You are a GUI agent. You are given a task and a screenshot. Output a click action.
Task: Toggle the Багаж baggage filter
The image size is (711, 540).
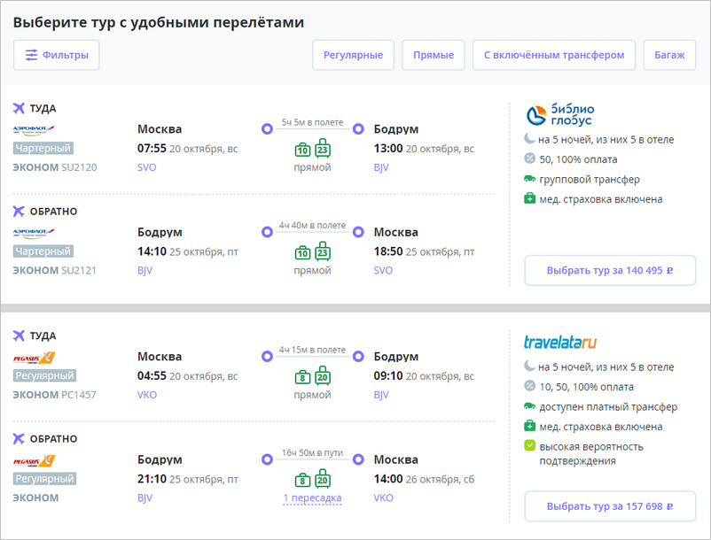coord(669,55)
